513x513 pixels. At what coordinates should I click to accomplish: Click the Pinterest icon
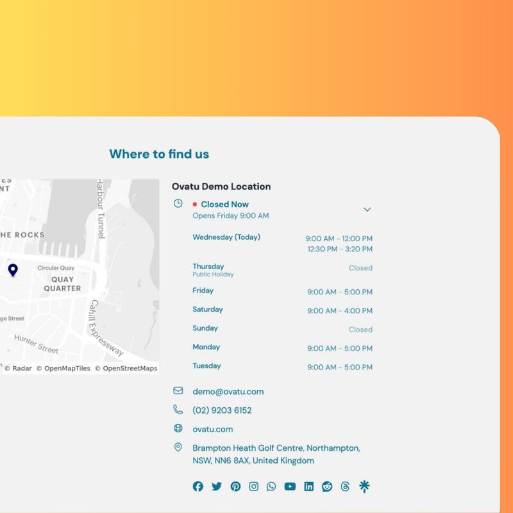pos(235,486)
